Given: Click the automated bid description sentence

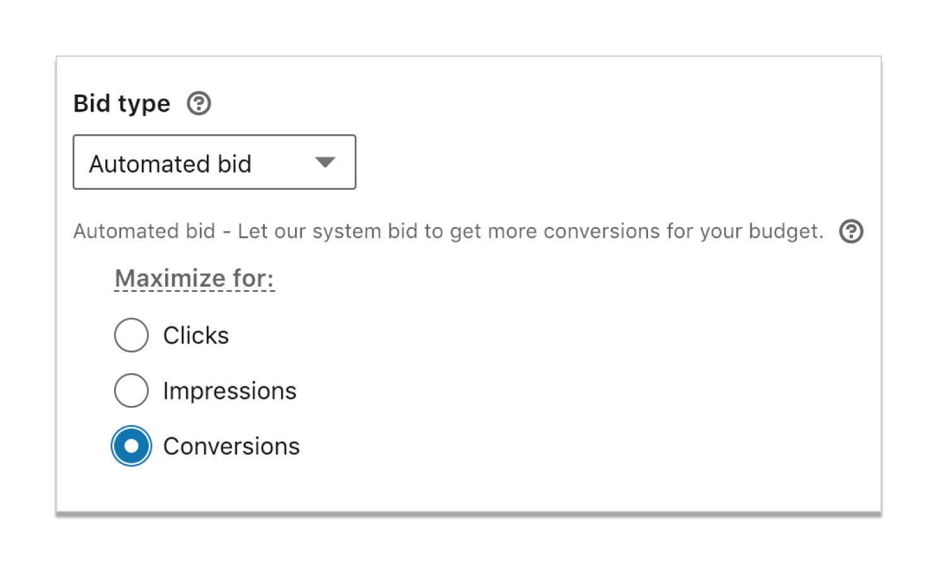Looking at the screenshot, I should tap(448, 231).
